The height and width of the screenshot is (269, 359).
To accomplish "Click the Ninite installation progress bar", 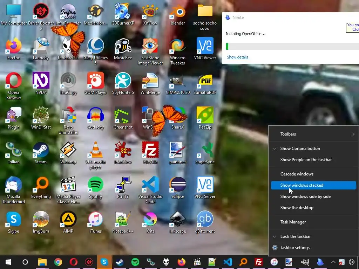I will (x=292, y=47).
